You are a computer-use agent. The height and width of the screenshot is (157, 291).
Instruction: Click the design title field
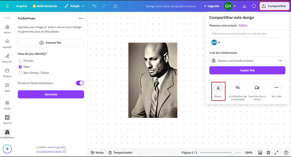click(x=171, y=6)
